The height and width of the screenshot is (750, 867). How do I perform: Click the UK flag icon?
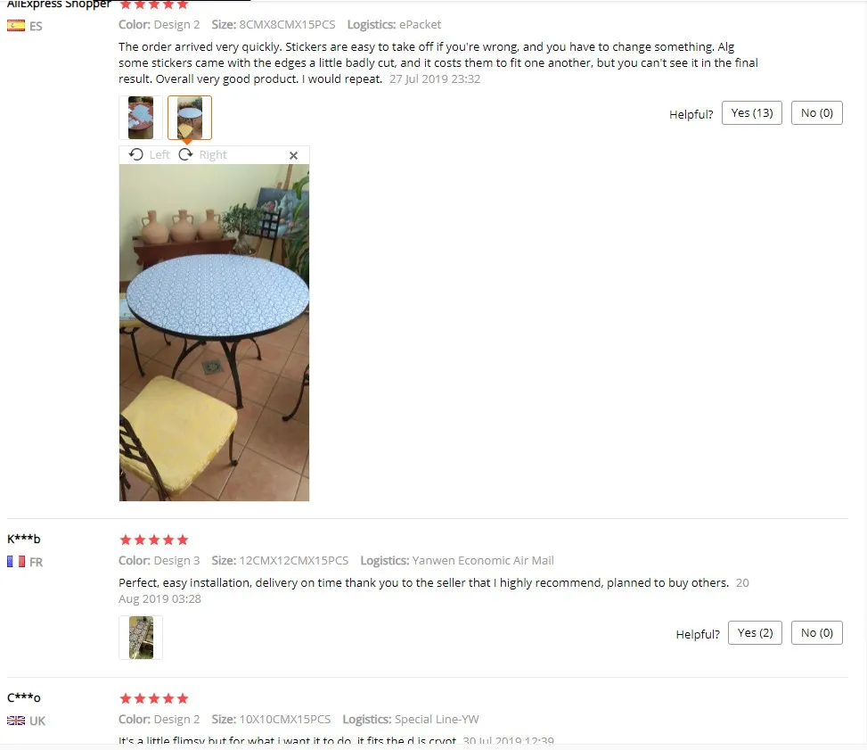pos(16,720)
